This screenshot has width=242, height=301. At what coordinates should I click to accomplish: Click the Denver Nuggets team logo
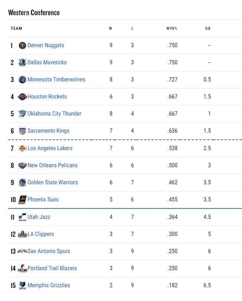click(x=22, y=46)
